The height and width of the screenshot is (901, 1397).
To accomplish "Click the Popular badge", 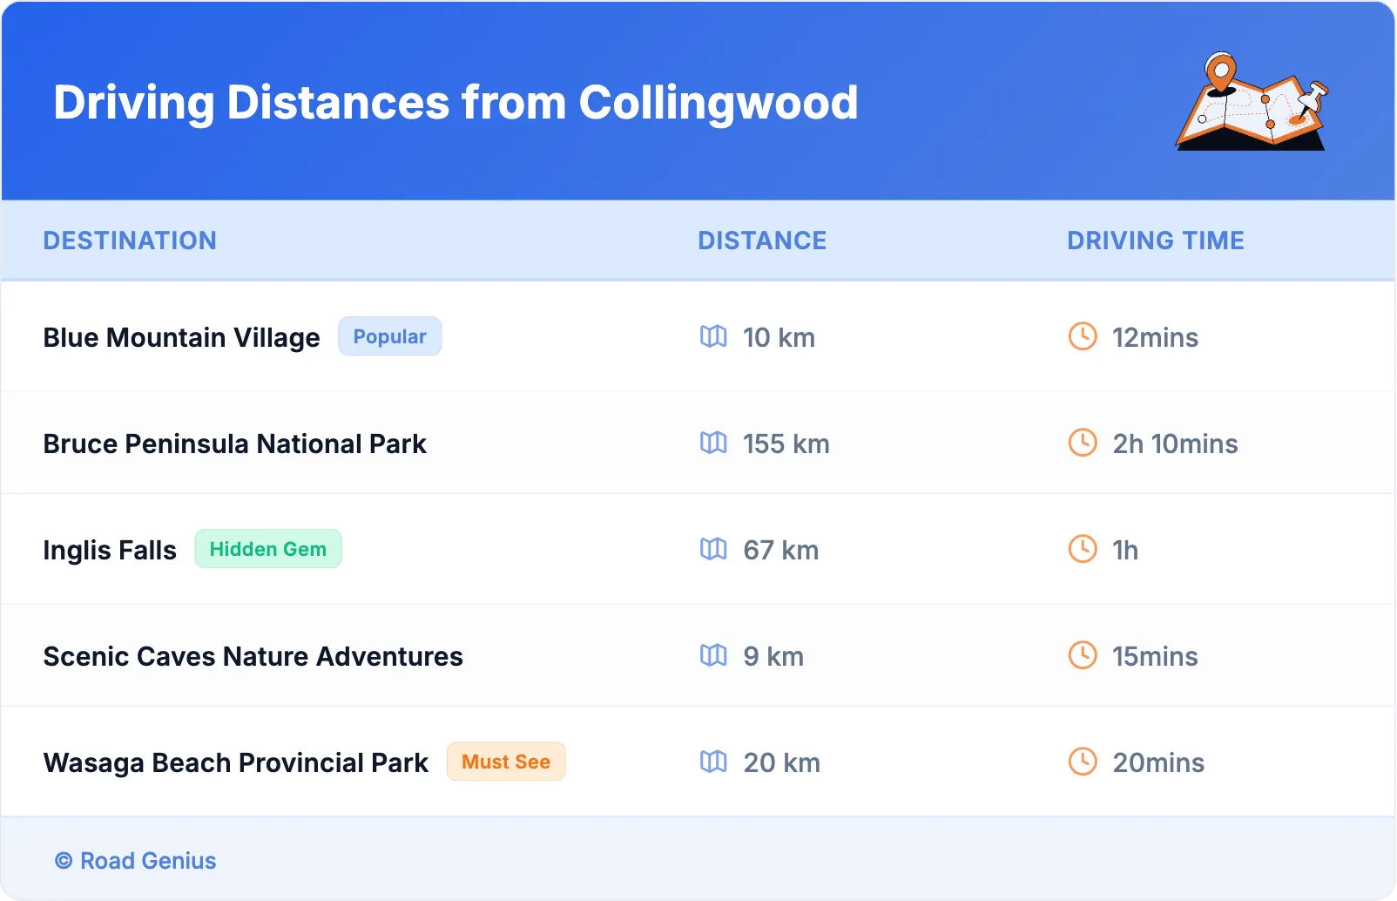I will point(390,336).
